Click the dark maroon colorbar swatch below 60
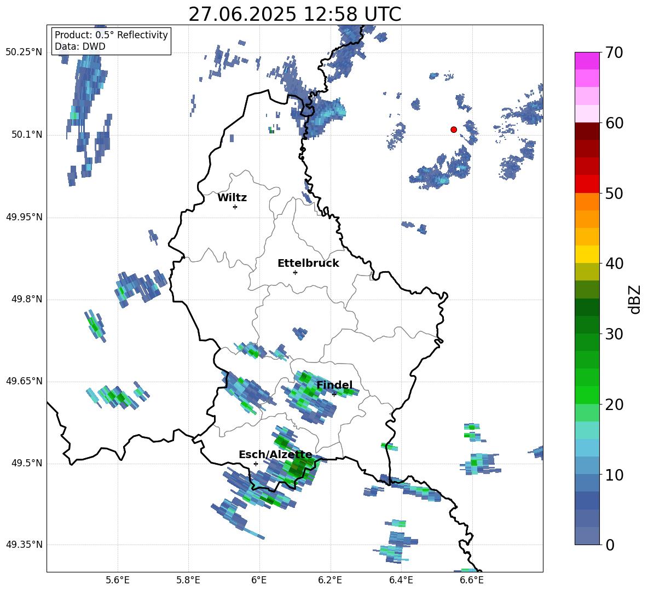The width and height of the screenshot is (648, 591). (x=587, y=132)
